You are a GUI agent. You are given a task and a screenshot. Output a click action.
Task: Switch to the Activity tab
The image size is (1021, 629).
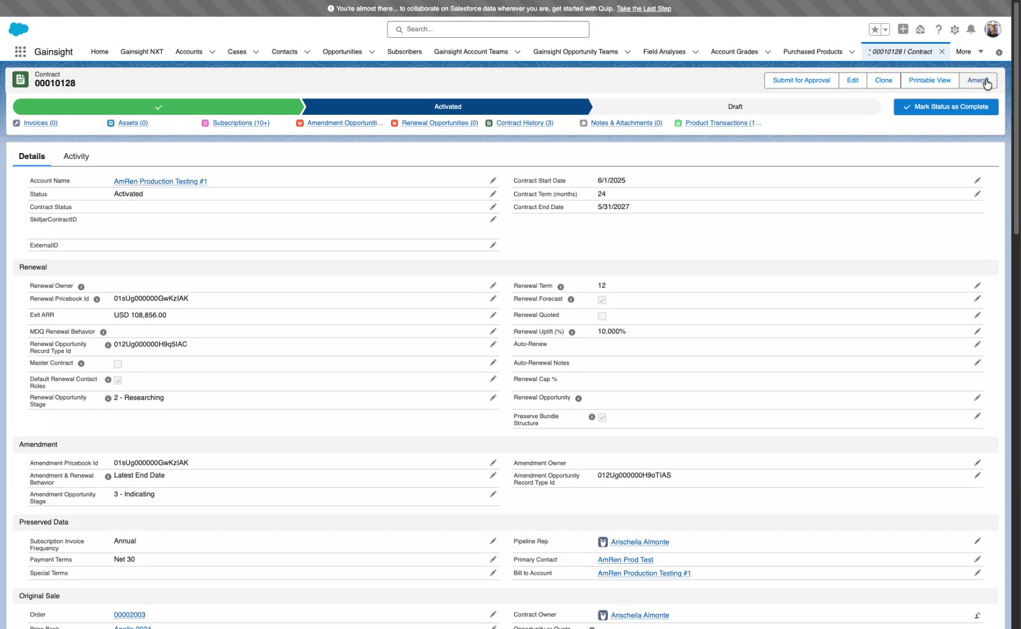pyautogui.click(x=76, y=156)
